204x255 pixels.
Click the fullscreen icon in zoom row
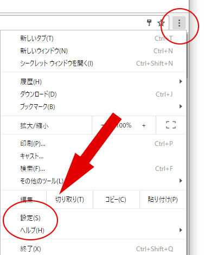click(171, 125)
